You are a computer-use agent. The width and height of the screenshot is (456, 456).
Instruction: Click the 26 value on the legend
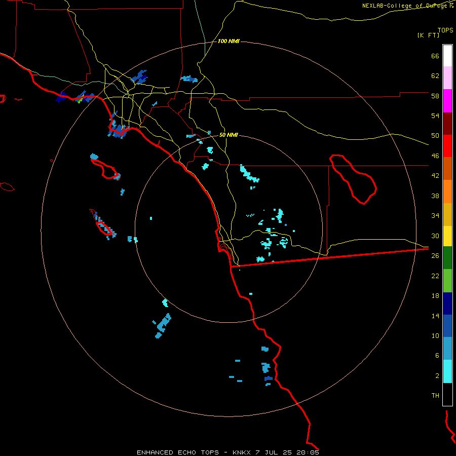(435, 256)
